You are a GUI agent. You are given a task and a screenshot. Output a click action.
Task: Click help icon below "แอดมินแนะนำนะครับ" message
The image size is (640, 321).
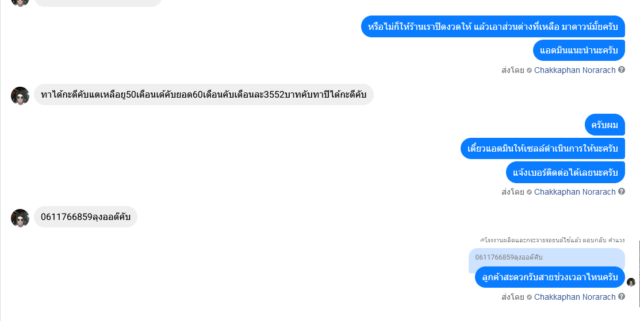pyautogui.click(x=621, y=69)
